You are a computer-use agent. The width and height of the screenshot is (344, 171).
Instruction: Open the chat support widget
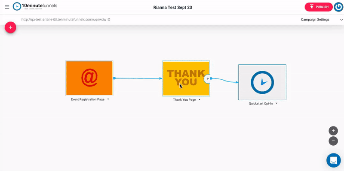(x=334, y=160)
